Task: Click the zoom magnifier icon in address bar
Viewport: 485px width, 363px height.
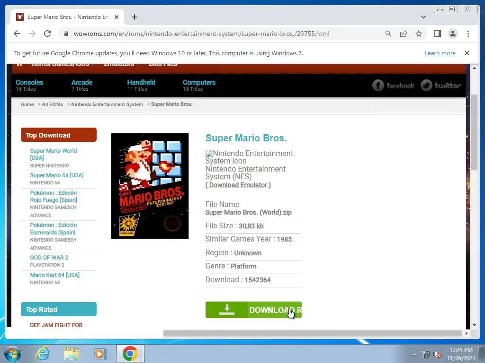Action: point(388,34)
